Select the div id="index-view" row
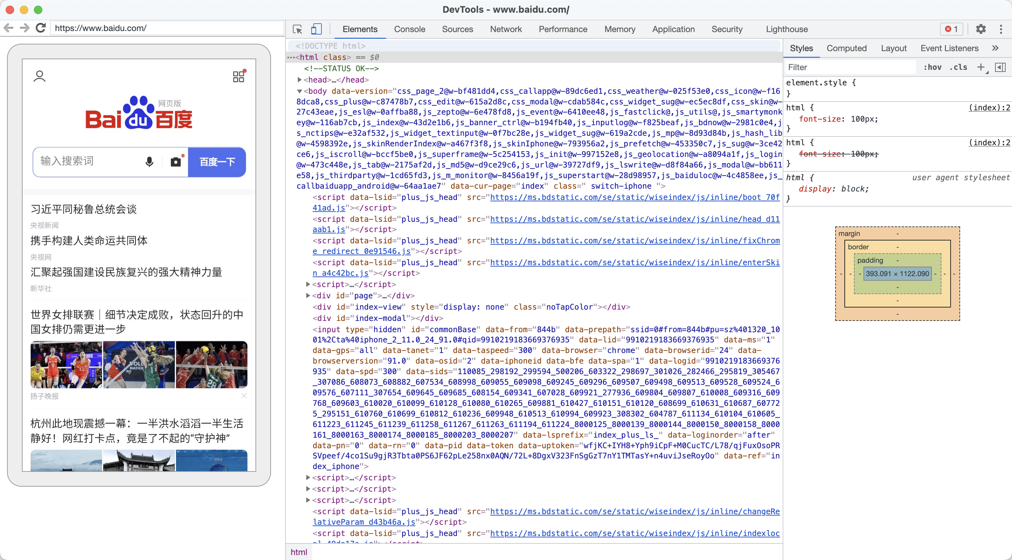This screenshot has height=560, width=1012. [471, 307]
